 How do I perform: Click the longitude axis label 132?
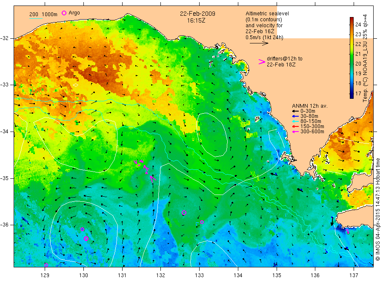[x=161, y=275]
